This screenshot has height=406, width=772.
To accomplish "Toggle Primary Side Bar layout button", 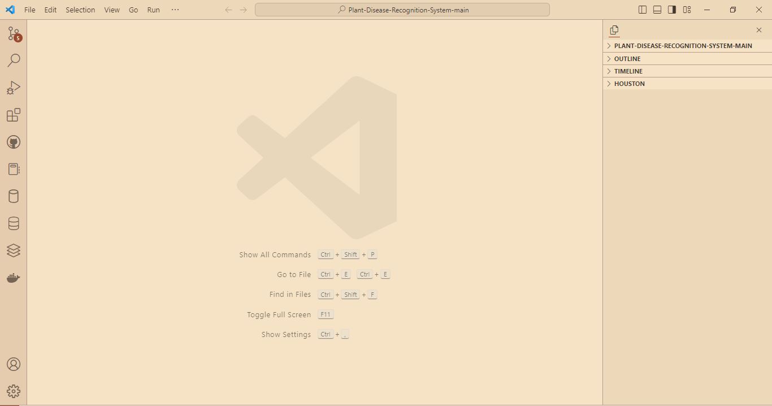I will [x=643, y=10].
